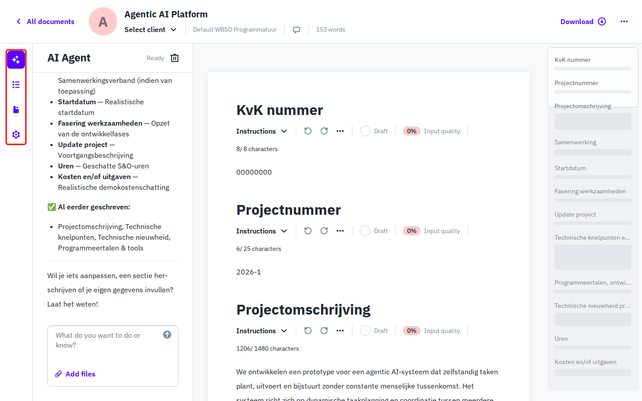The image size is (642, 401).
Task: Open more options for Projectnummer
Action: point(340,231)
